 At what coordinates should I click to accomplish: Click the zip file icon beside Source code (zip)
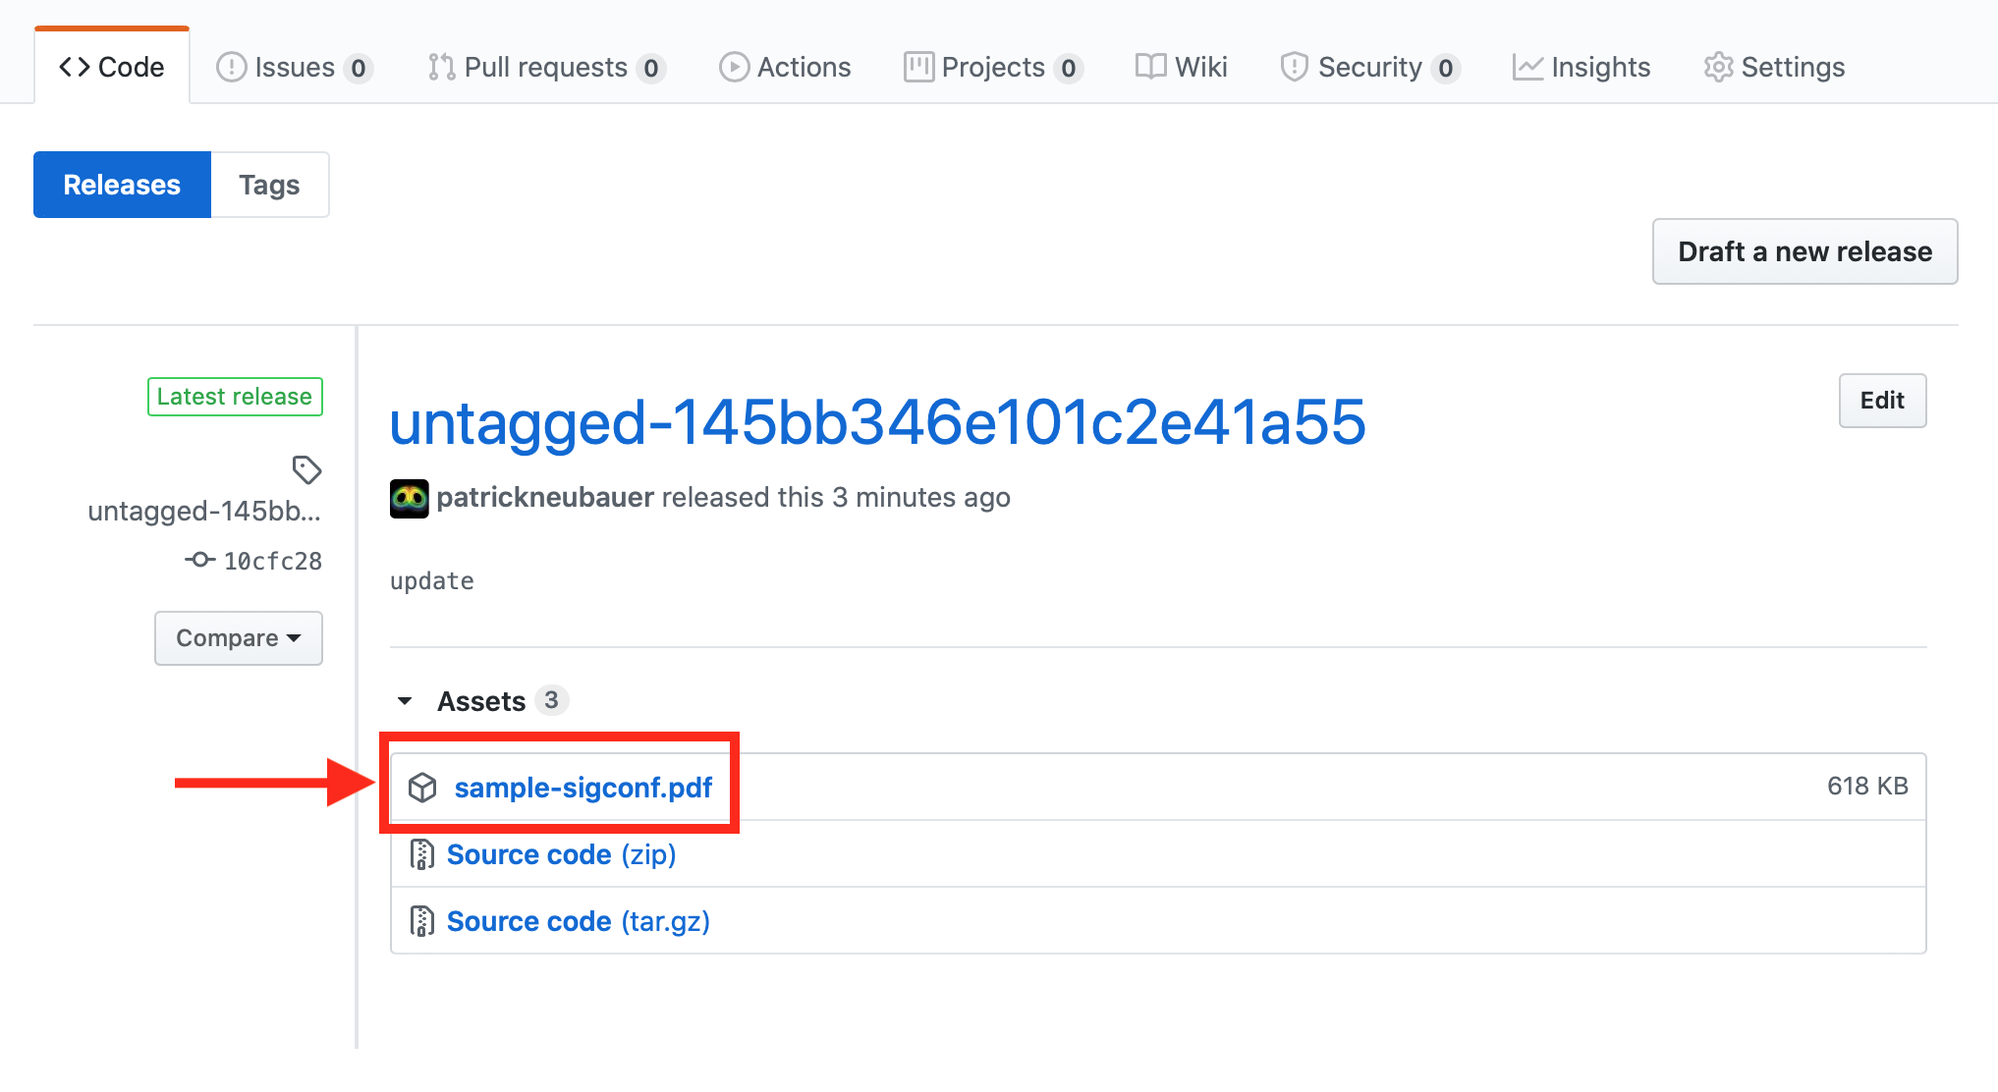click(x=421, y=854)
